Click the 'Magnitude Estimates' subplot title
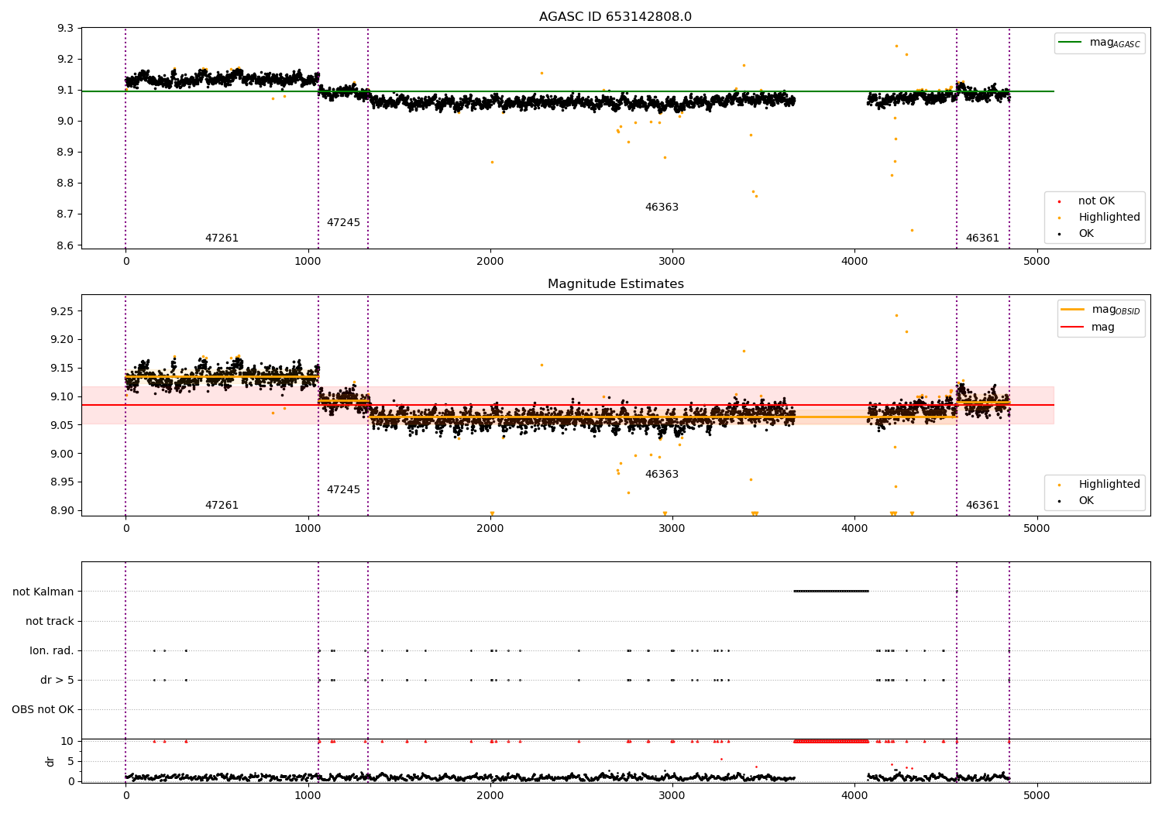 click(615, 284)
